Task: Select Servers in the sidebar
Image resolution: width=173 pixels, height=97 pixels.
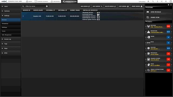Action: point(11,20)
